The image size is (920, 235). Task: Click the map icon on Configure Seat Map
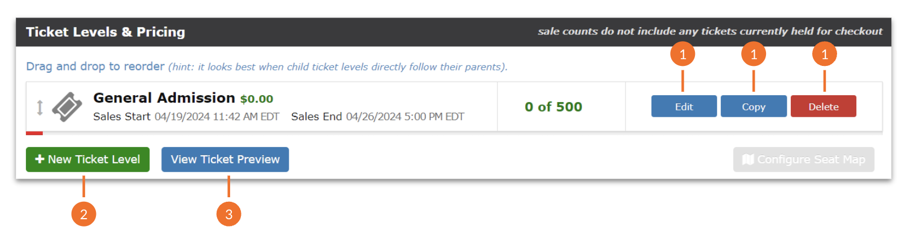click(748, 159)
